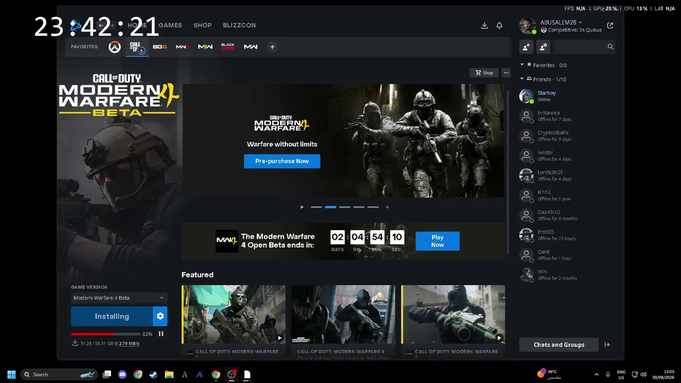The image size is (681, 383).
Task: Collapse the Friends - 1/10 group
Action: click(x=522, y=79)
